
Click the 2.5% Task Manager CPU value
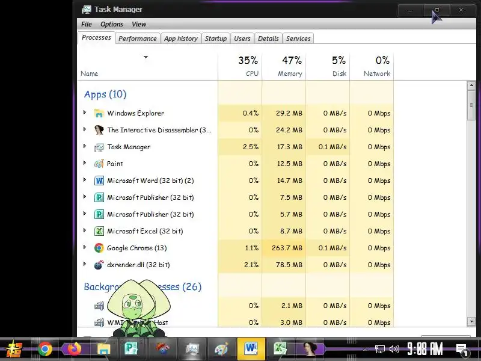pyautogui.click(x=251, y=147)
